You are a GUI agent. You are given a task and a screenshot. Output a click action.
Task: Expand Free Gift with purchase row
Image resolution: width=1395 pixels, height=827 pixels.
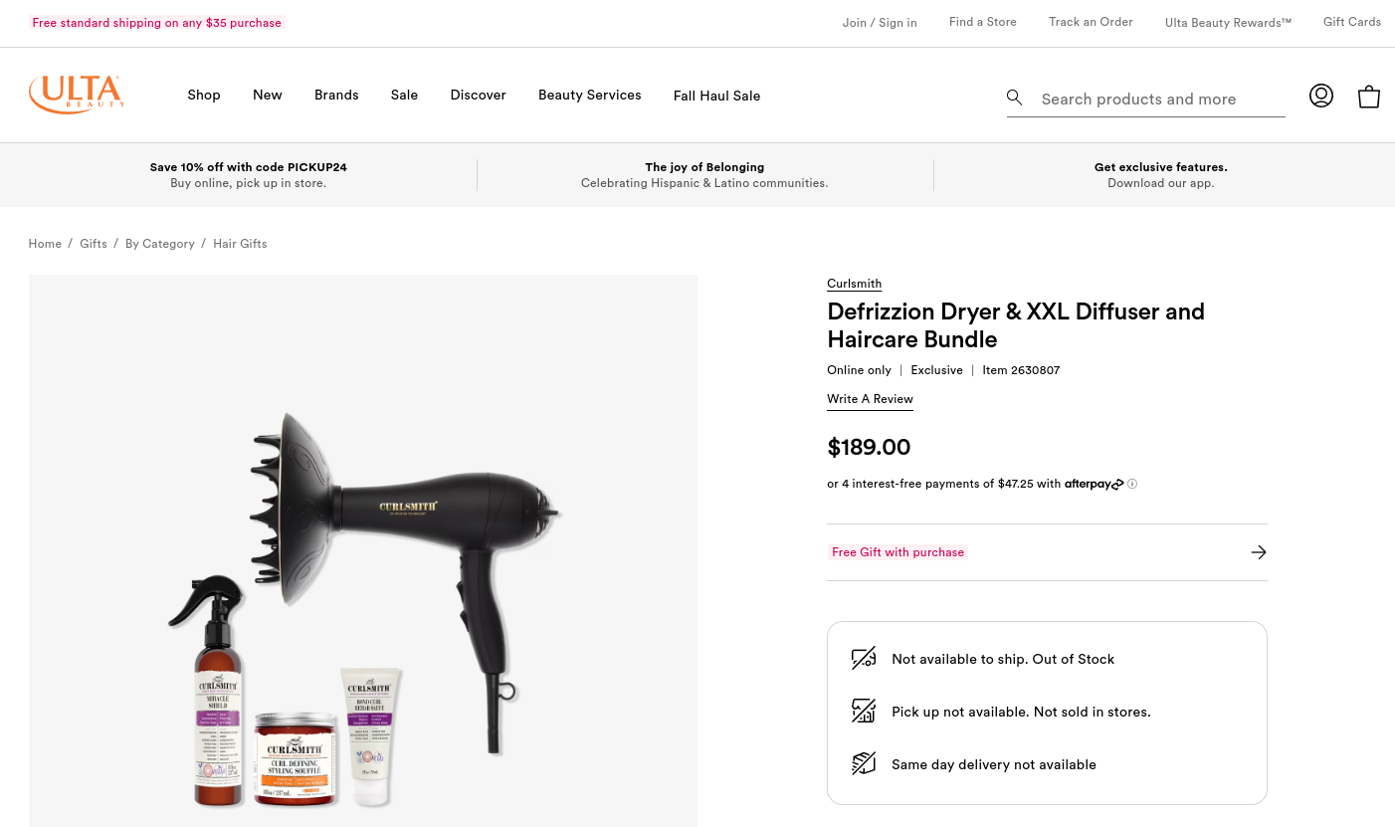click(x=1047, y=552)
